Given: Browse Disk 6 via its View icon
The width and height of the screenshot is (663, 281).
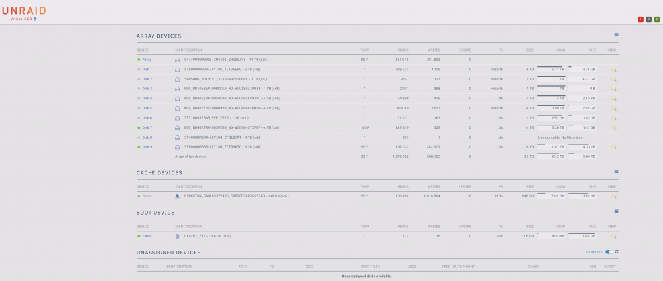Looking at the screenshot, I should click(613, 118).
